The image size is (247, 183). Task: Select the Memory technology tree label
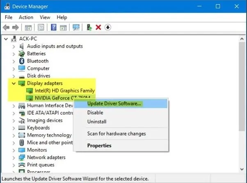coord(49,135)
